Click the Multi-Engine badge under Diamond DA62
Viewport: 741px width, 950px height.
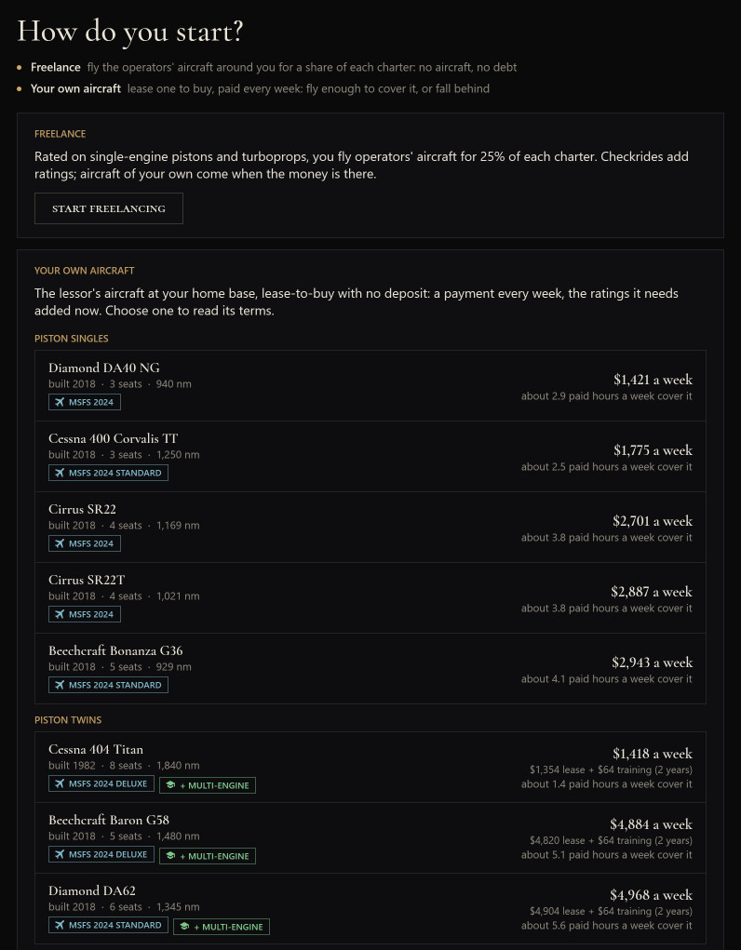click(222, 927)
